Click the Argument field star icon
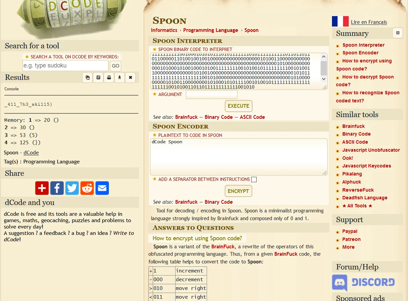The height and width of the screenshot is (301, 408). [x=154, y=94]
